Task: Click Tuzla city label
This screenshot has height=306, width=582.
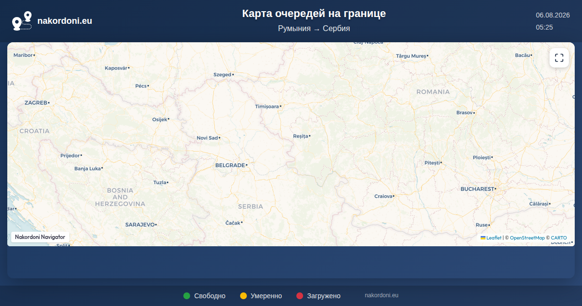Action: coord(160,183)
